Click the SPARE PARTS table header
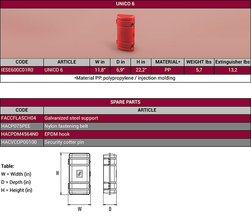The width and height of the screenshot is (251, 219). (x=125, y=102)
